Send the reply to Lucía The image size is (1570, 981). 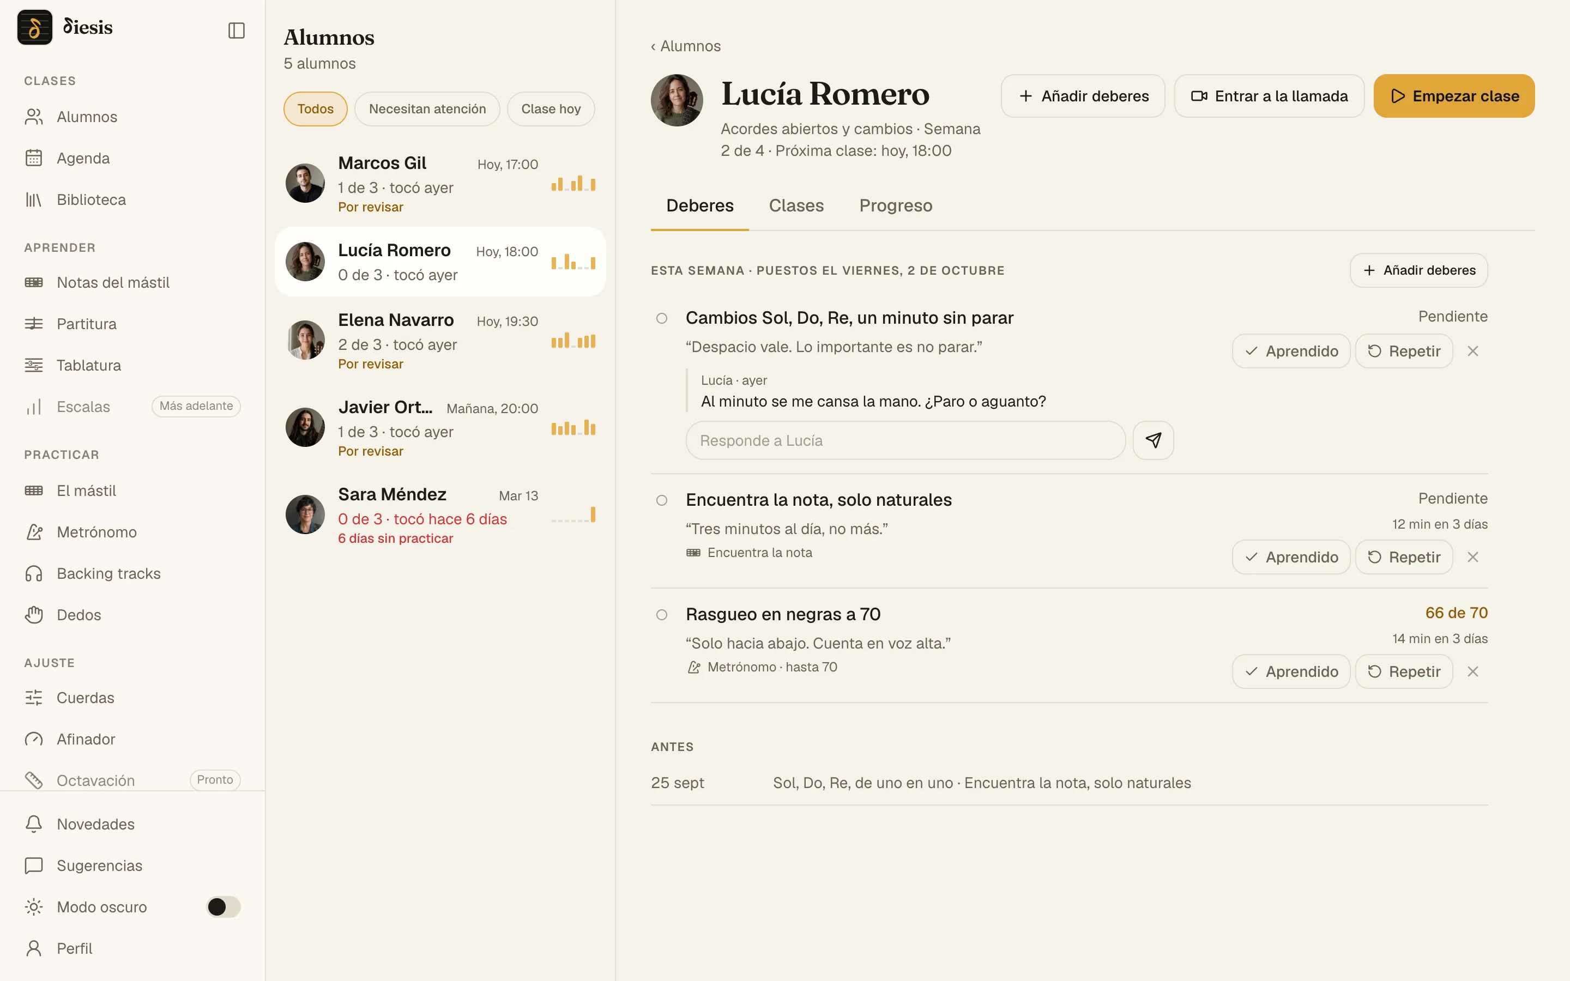coord(1153,440)
